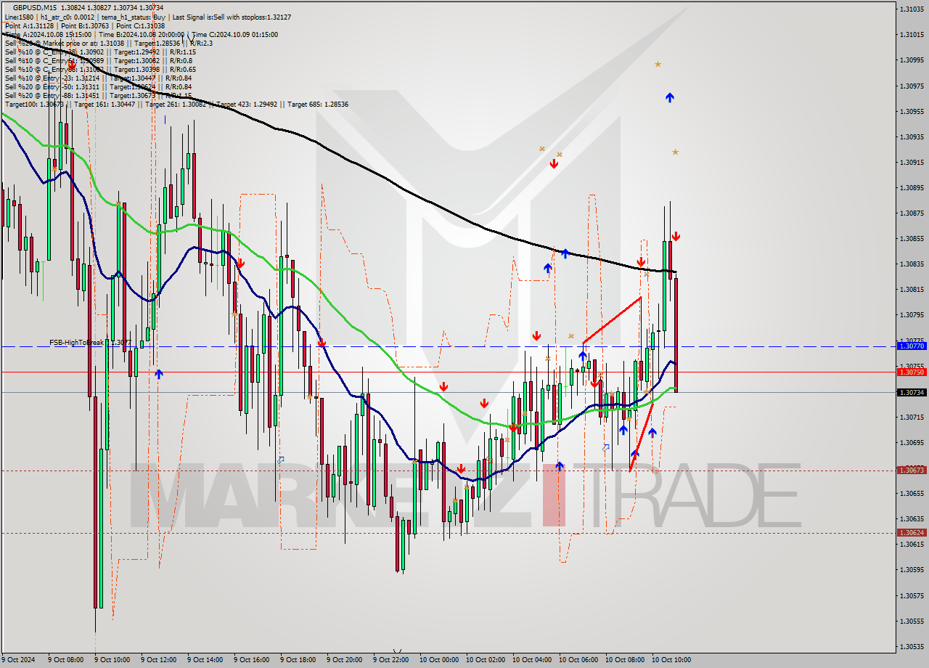Click the FSB-HighToBreak 1.3077 label
Screen dimensions: 929x668
pos(90,342)
